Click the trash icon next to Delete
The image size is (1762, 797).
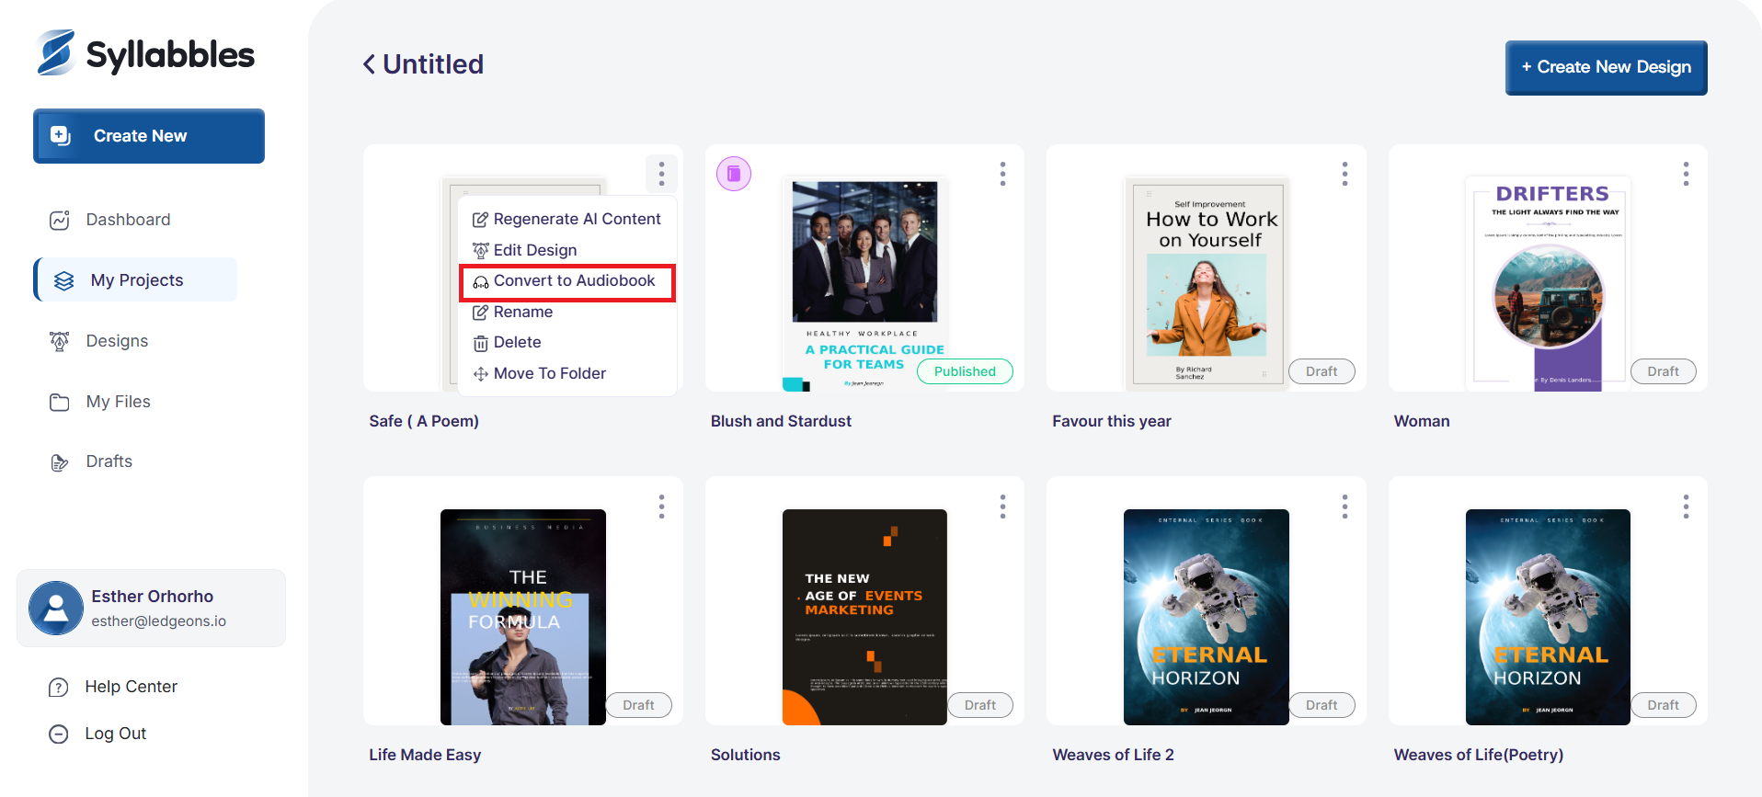click(481, 343)
